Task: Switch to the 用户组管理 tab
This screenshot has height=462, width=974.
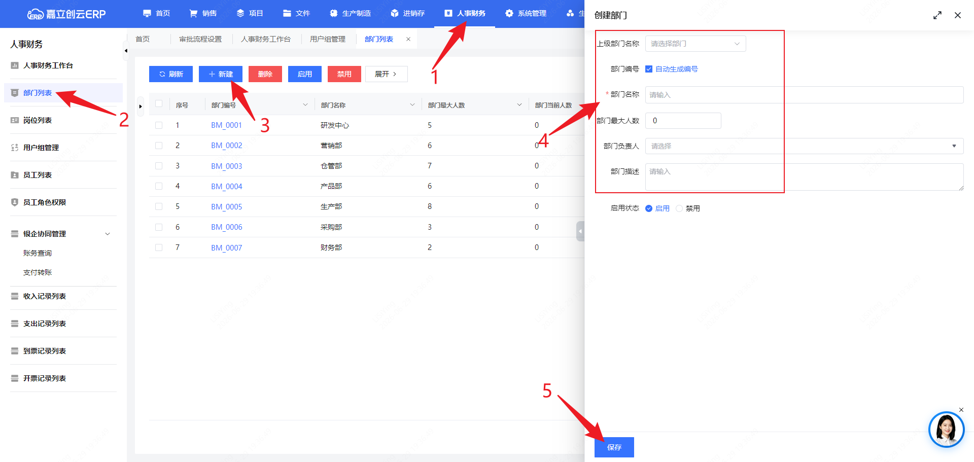Action: coord(328,39)
